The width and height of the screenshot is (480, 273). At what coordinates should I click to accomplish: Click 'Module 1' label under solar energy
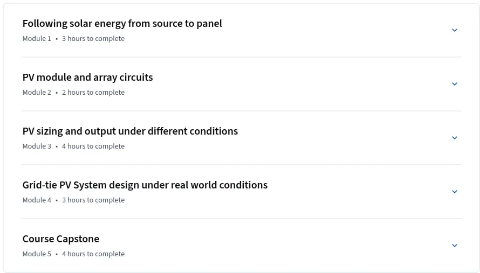[37, 39]
